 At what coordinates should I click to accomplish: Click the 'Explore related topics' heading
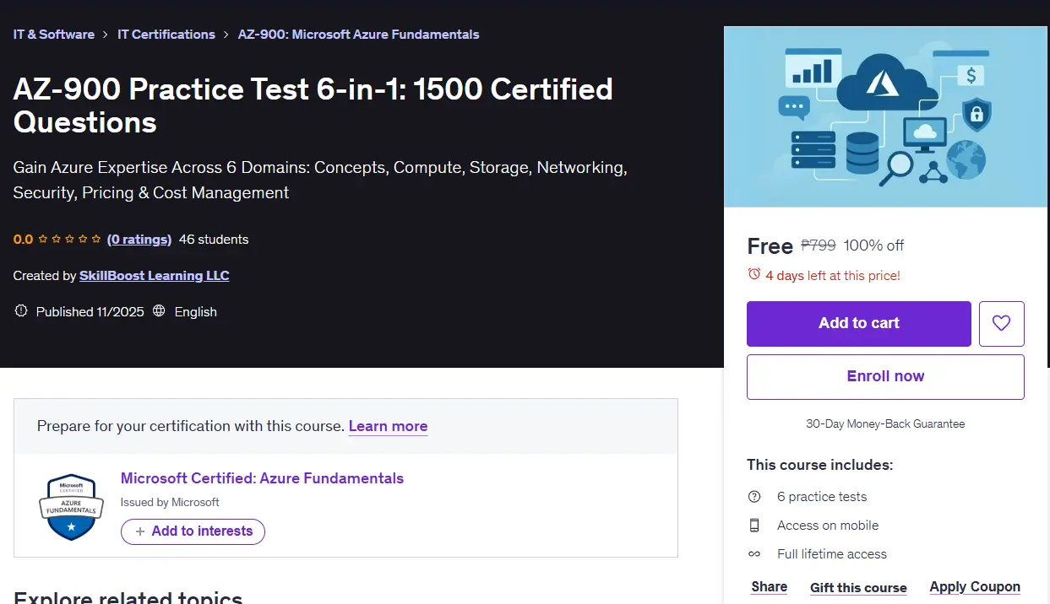click(x=128, y=596)
